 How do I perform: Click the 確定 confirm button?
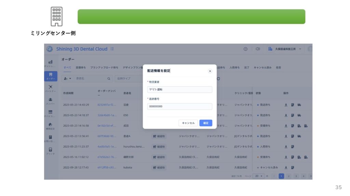coord(206,123)
